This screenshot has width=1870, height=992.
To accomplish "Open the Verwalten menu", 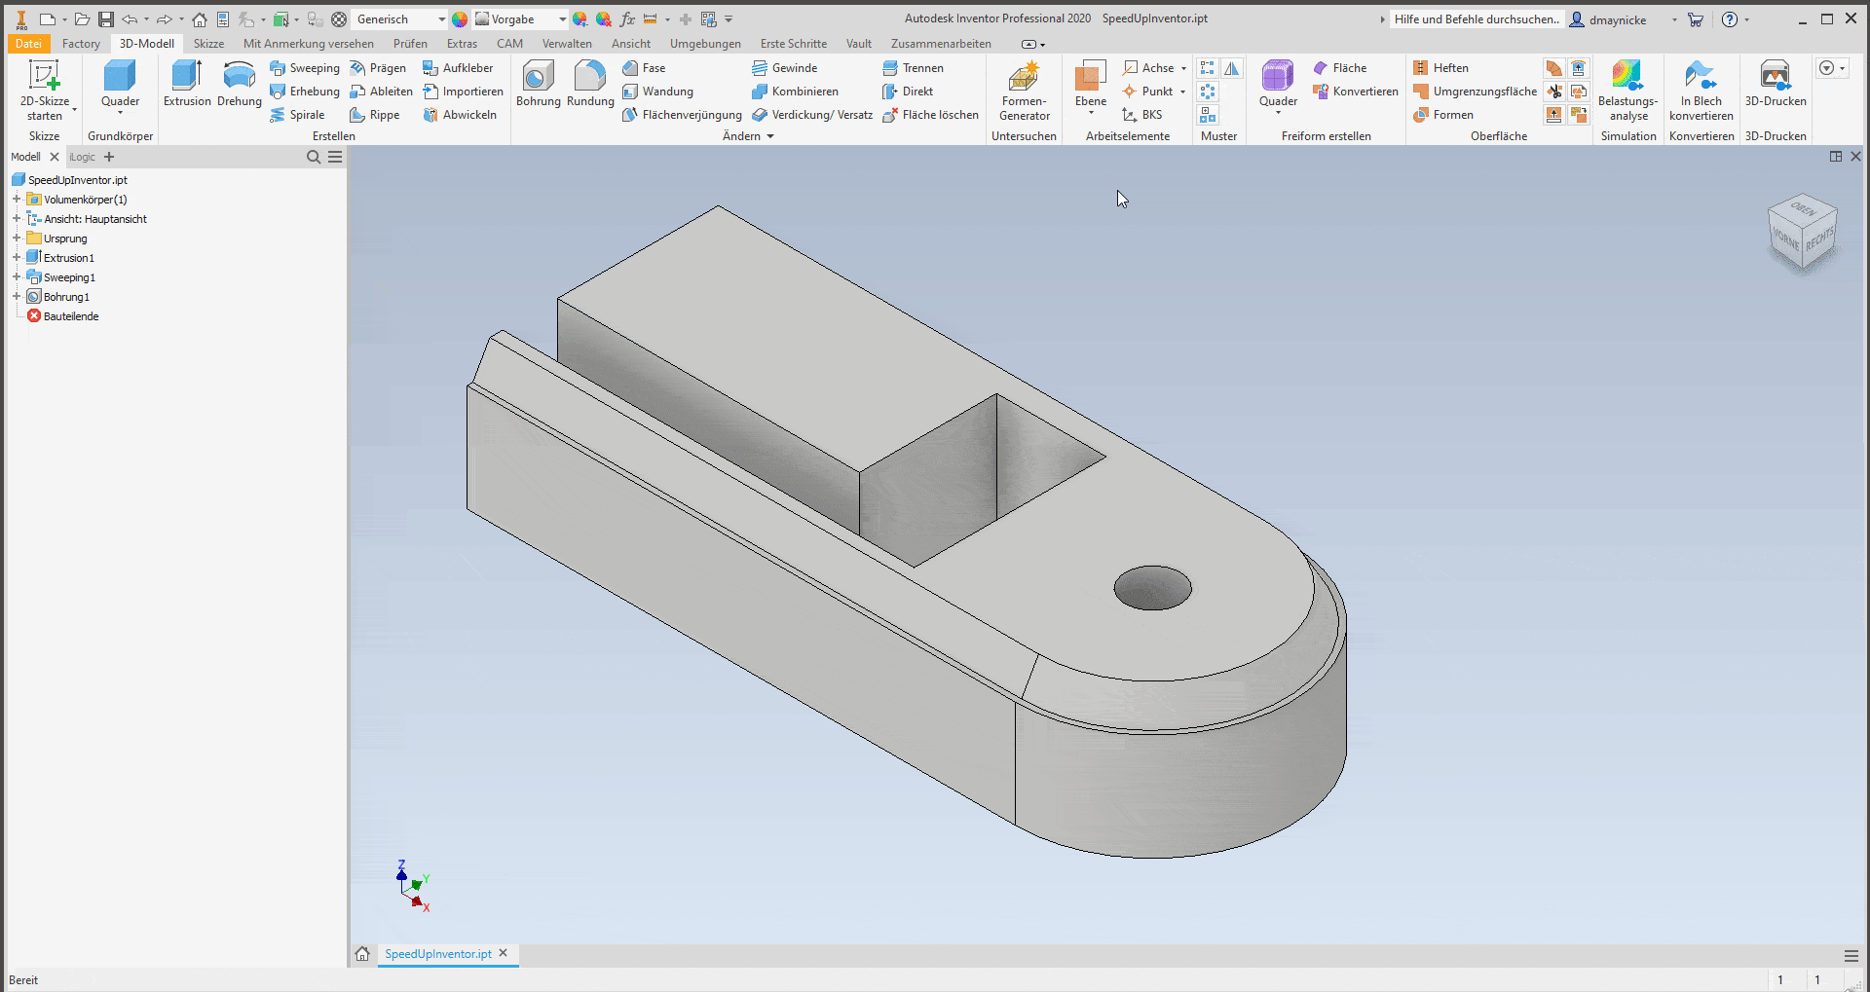I will click(x=567, y=43).
